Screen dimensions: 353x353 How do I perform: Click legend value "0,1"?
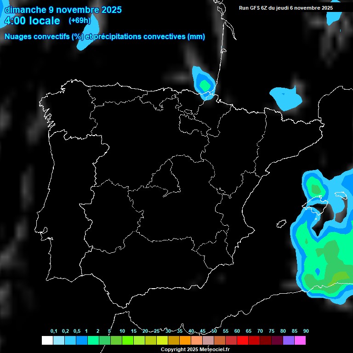(x=54, y=331)
